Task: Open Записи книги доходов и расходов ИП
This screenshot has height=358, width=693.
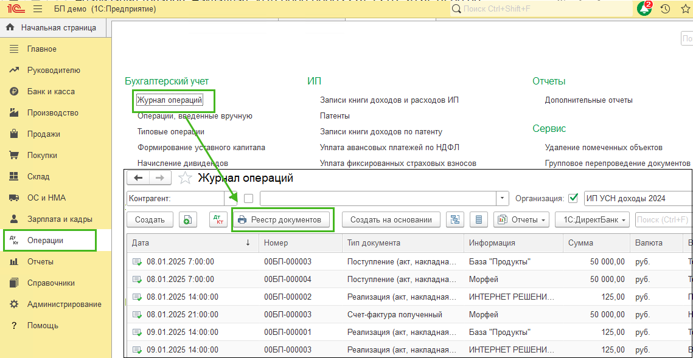Action: (389, 100)
